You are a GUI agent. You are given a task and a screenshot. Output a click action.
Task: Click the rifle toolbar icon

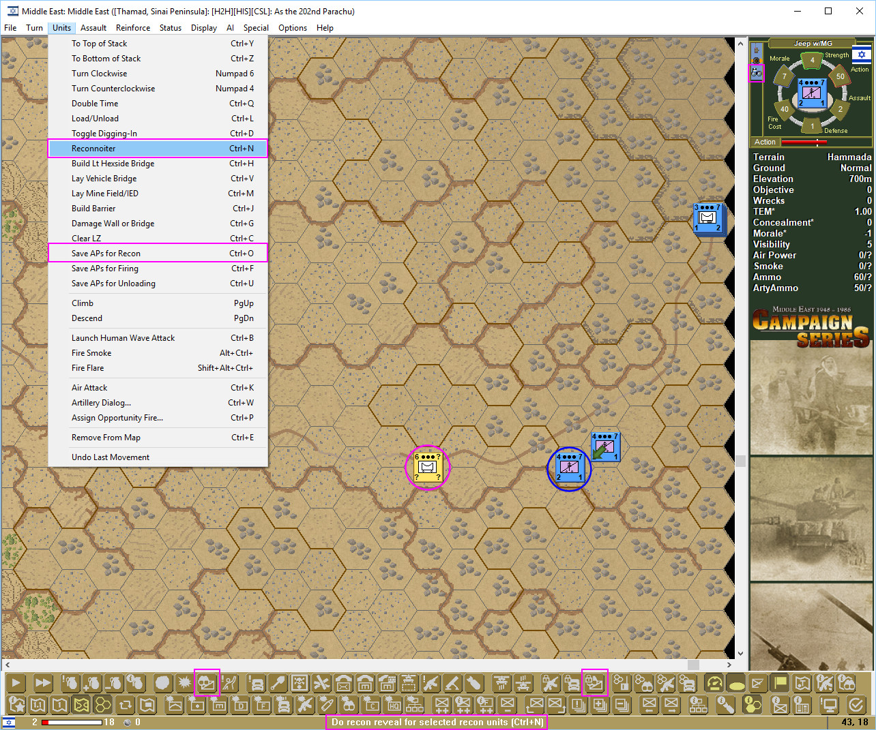click(x=431, y=683)
